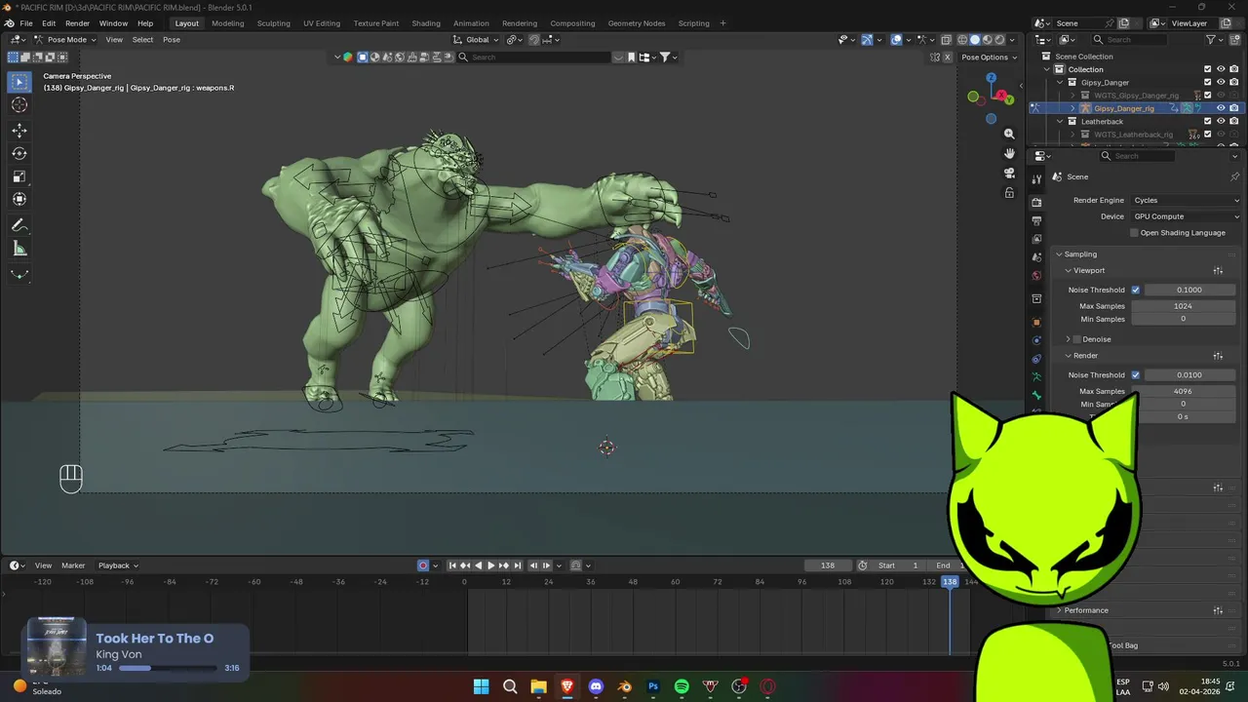The height and width of the screenshot is (702, 1248).
Task: Collapse the Viewport sampling subpanel
Action: click(1069, 271)
